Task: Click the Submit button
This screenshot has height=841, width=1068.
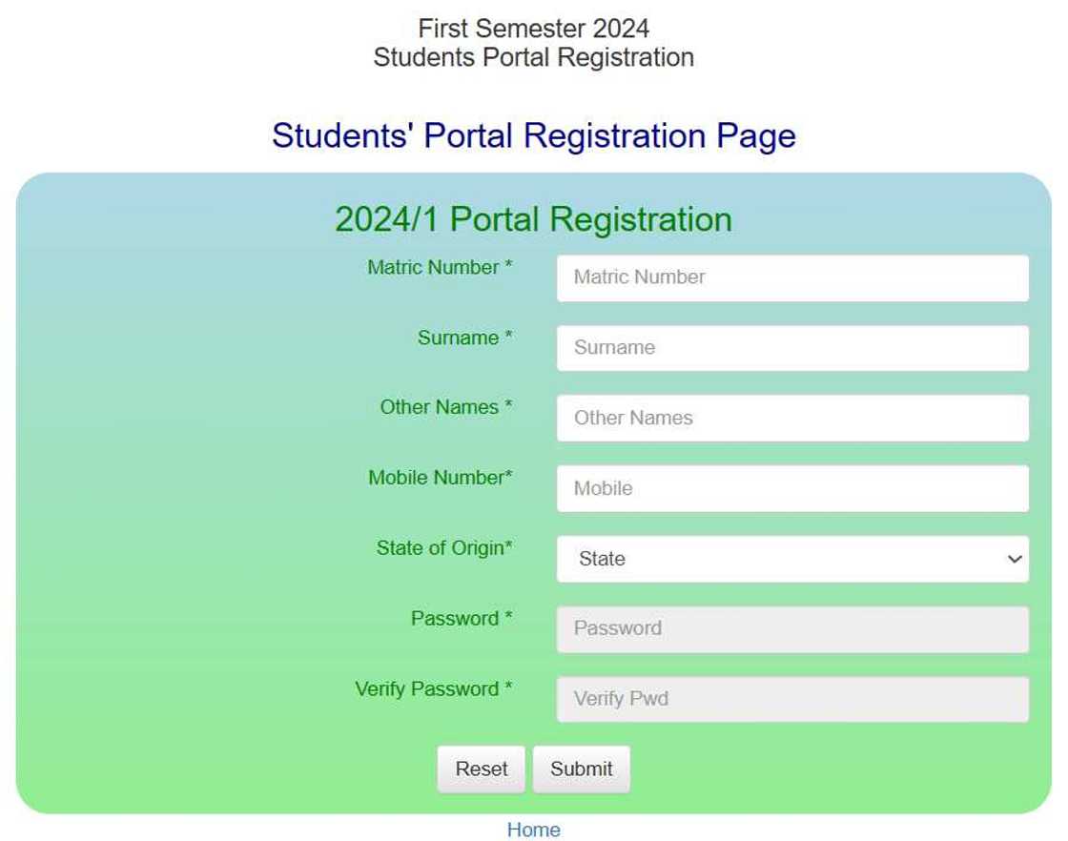Action: (x=581, y=769)
